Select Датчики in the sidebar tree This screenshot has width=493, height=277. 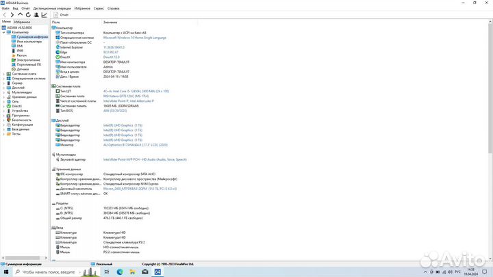[x=23, y=69]
